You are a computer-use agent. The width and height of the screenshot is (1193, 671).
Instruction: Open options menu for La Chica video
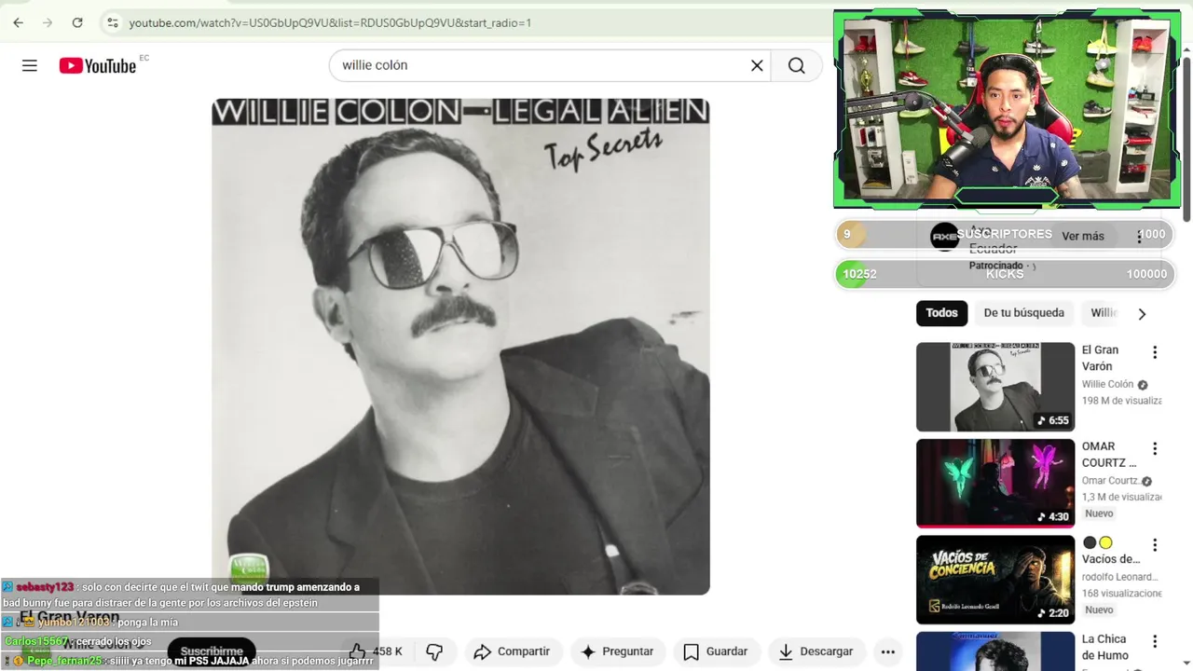coord(1155,641)
